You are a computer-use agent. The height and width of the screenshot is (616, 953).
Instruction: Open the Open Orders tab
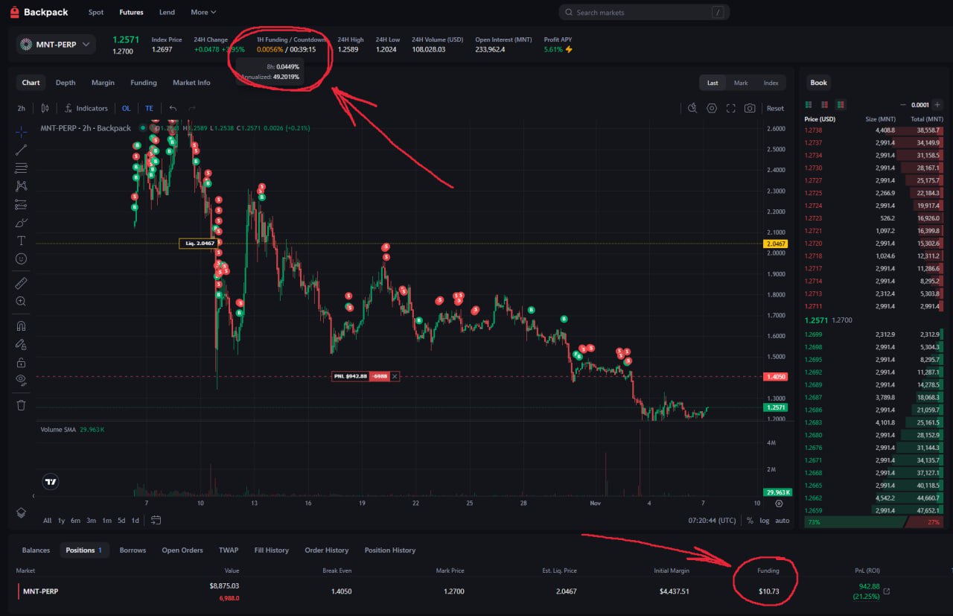(x=182, y=550)
